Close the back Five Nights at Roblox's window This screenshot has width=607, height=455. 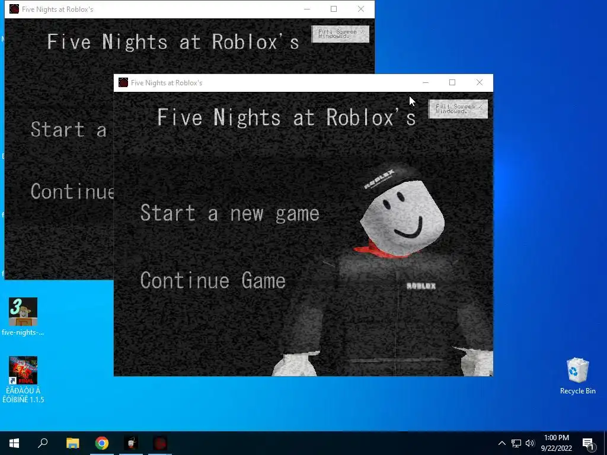point(361,9)
